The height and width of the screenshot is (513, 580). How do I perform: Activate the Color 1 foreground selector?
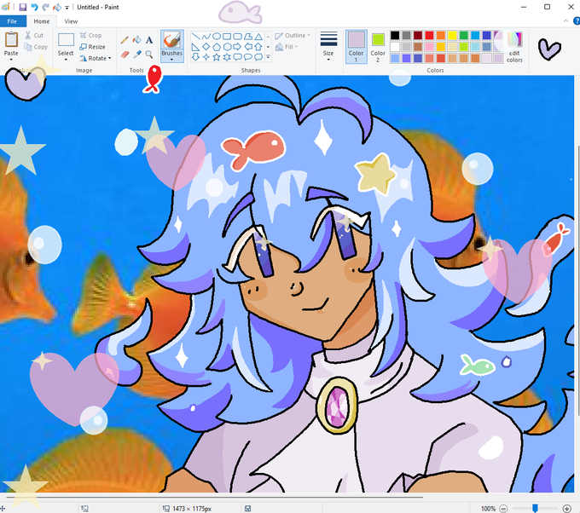click(357, 47)
